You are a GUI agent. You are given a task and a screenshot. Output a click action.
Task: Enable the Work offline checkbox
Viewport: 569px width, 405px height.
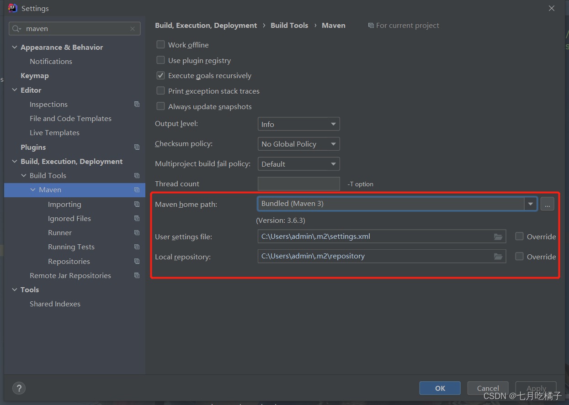coord(160,44)
